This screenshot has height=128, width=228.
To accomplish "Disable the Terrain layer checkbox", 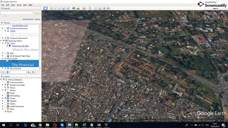I will click(x=5, y=112).
